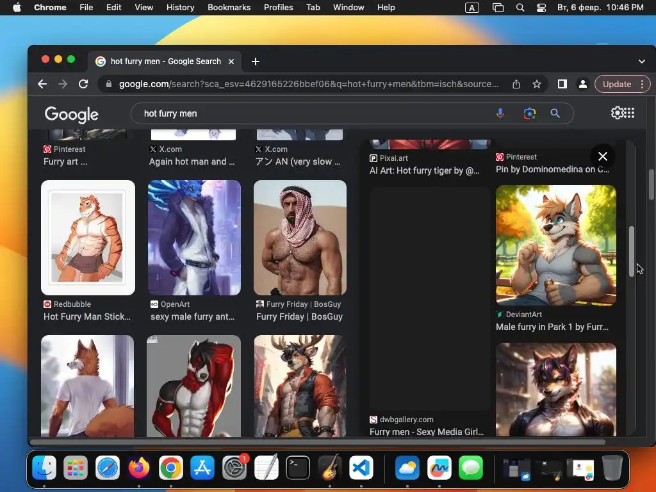Open System Settings from the Dock
The image size is (656, 492).
234,468
